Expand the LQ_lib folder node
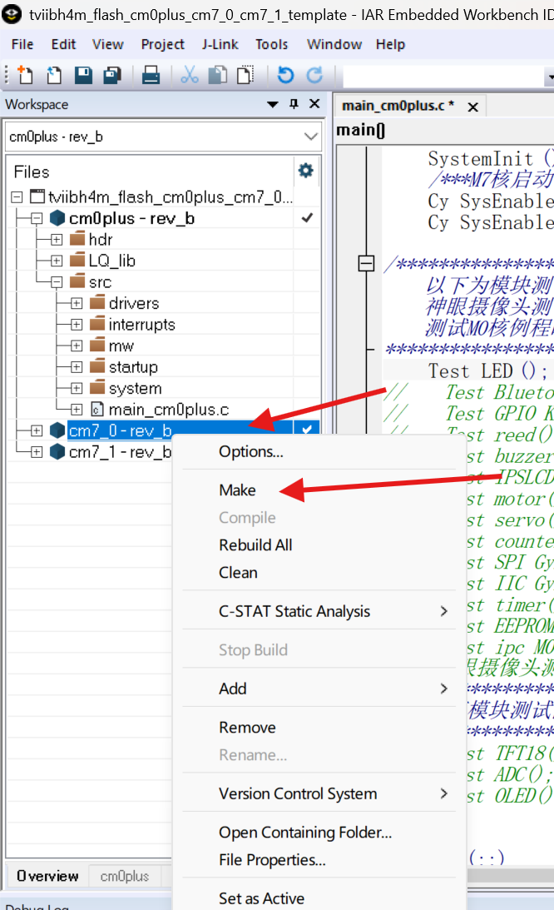 (57, 261)
